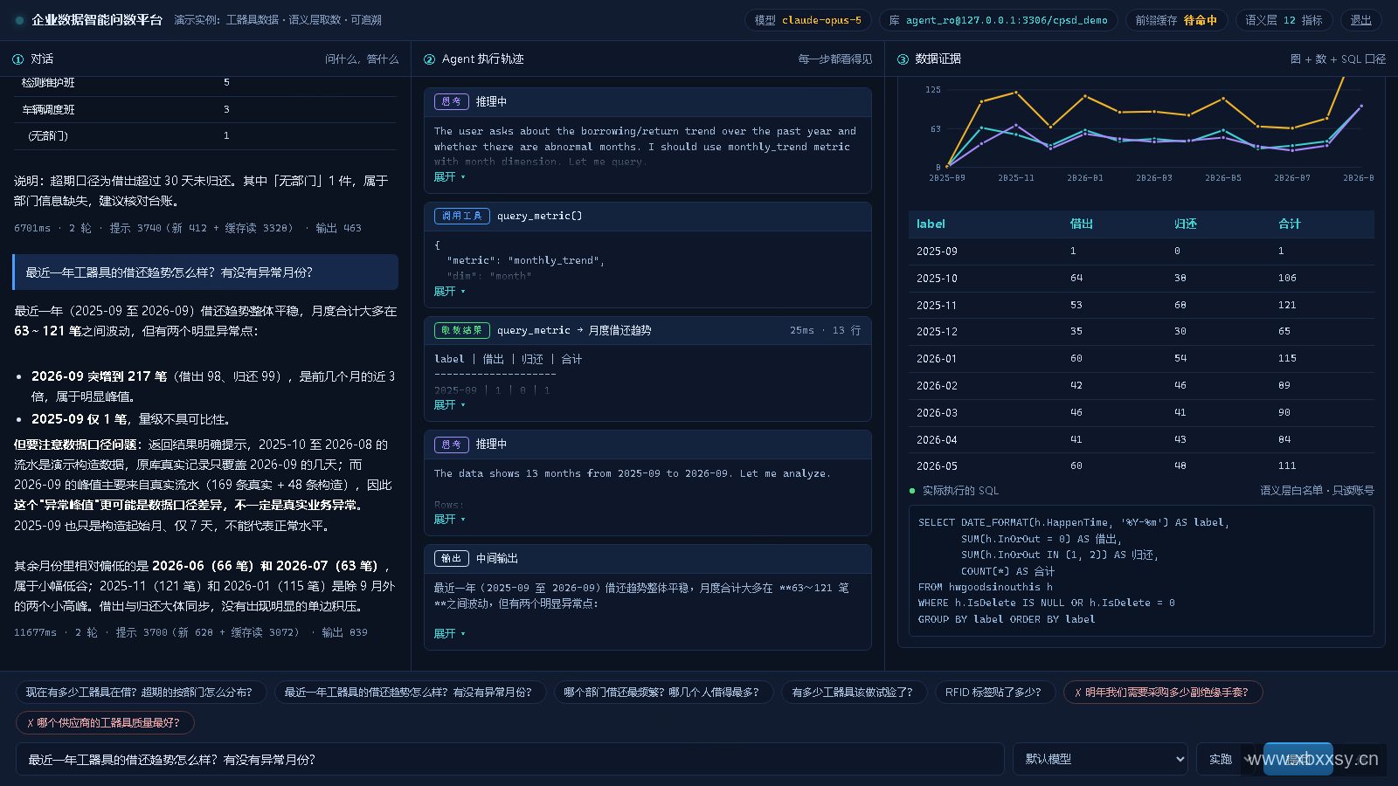Screen dimensions: 1398x786
Task: Click the highlighted user question bubble in the conversation
Action: tap(205, 272)
